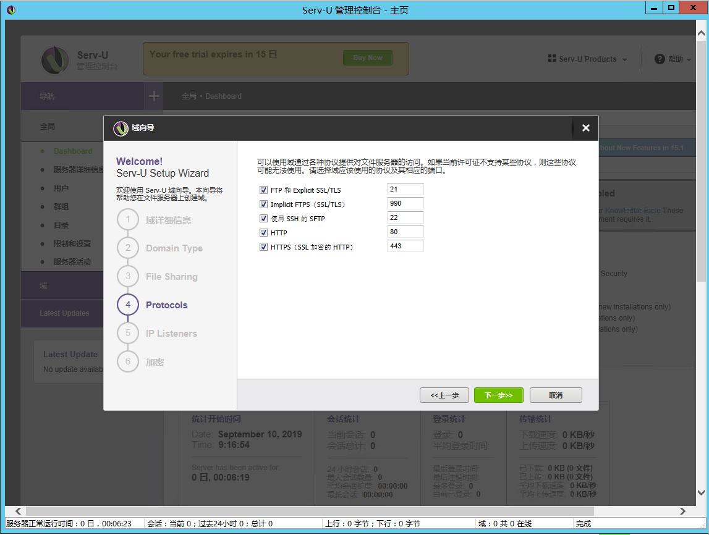Toggle the HTTP protocol checkbox
709x535 pixels.
click(263, 233)
